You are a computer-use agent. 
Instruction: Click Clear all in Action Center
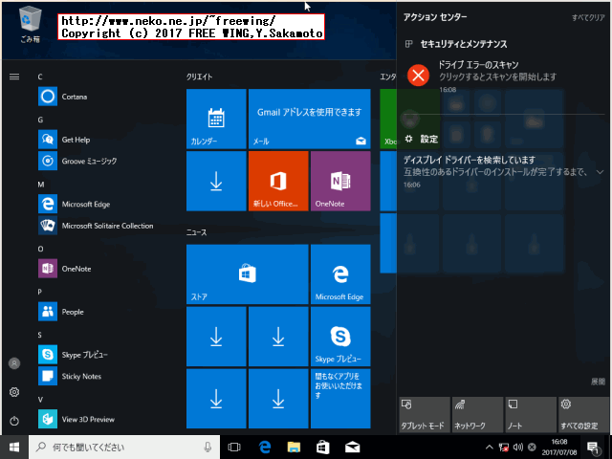[x=588, y=17]
